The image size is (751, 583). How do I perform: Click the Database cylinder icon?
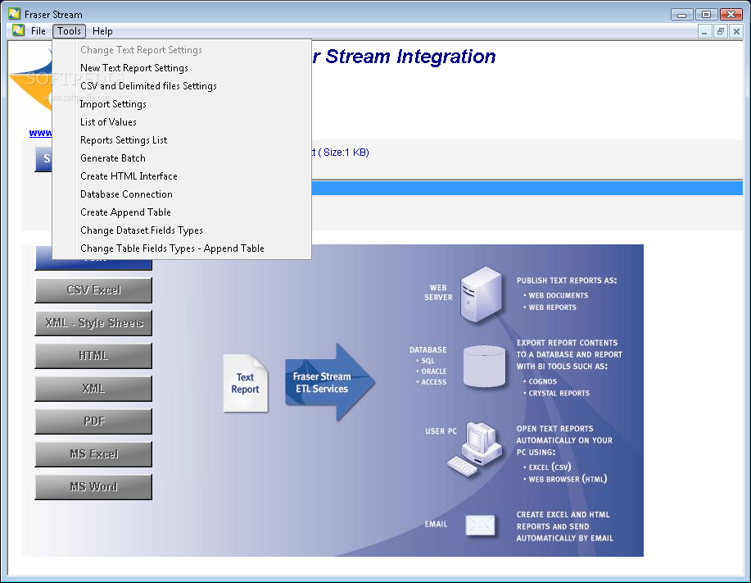point(484,366)
